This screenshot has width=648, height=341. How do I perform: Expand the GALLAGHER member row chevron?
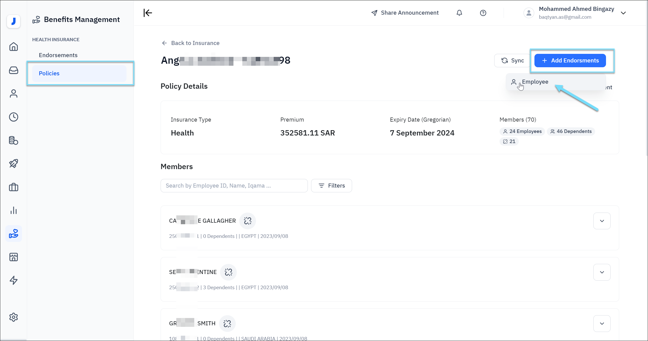(x=602, y=221)
